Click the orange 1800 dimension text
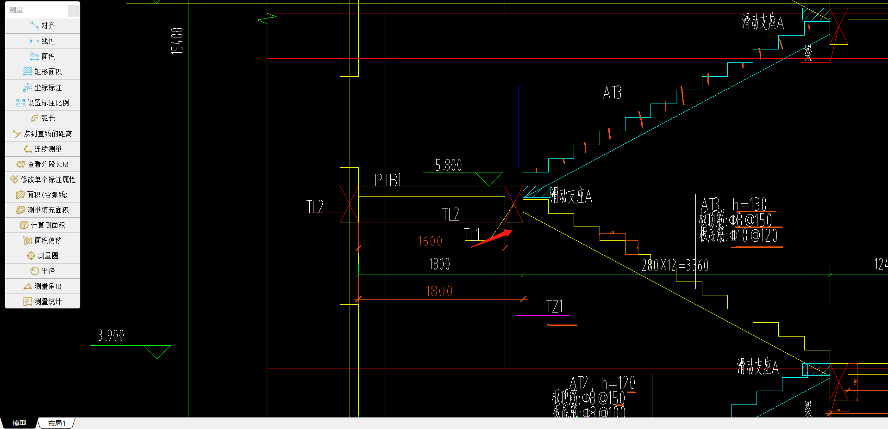The width and height of the screenshot is (888, 429). 439,291
